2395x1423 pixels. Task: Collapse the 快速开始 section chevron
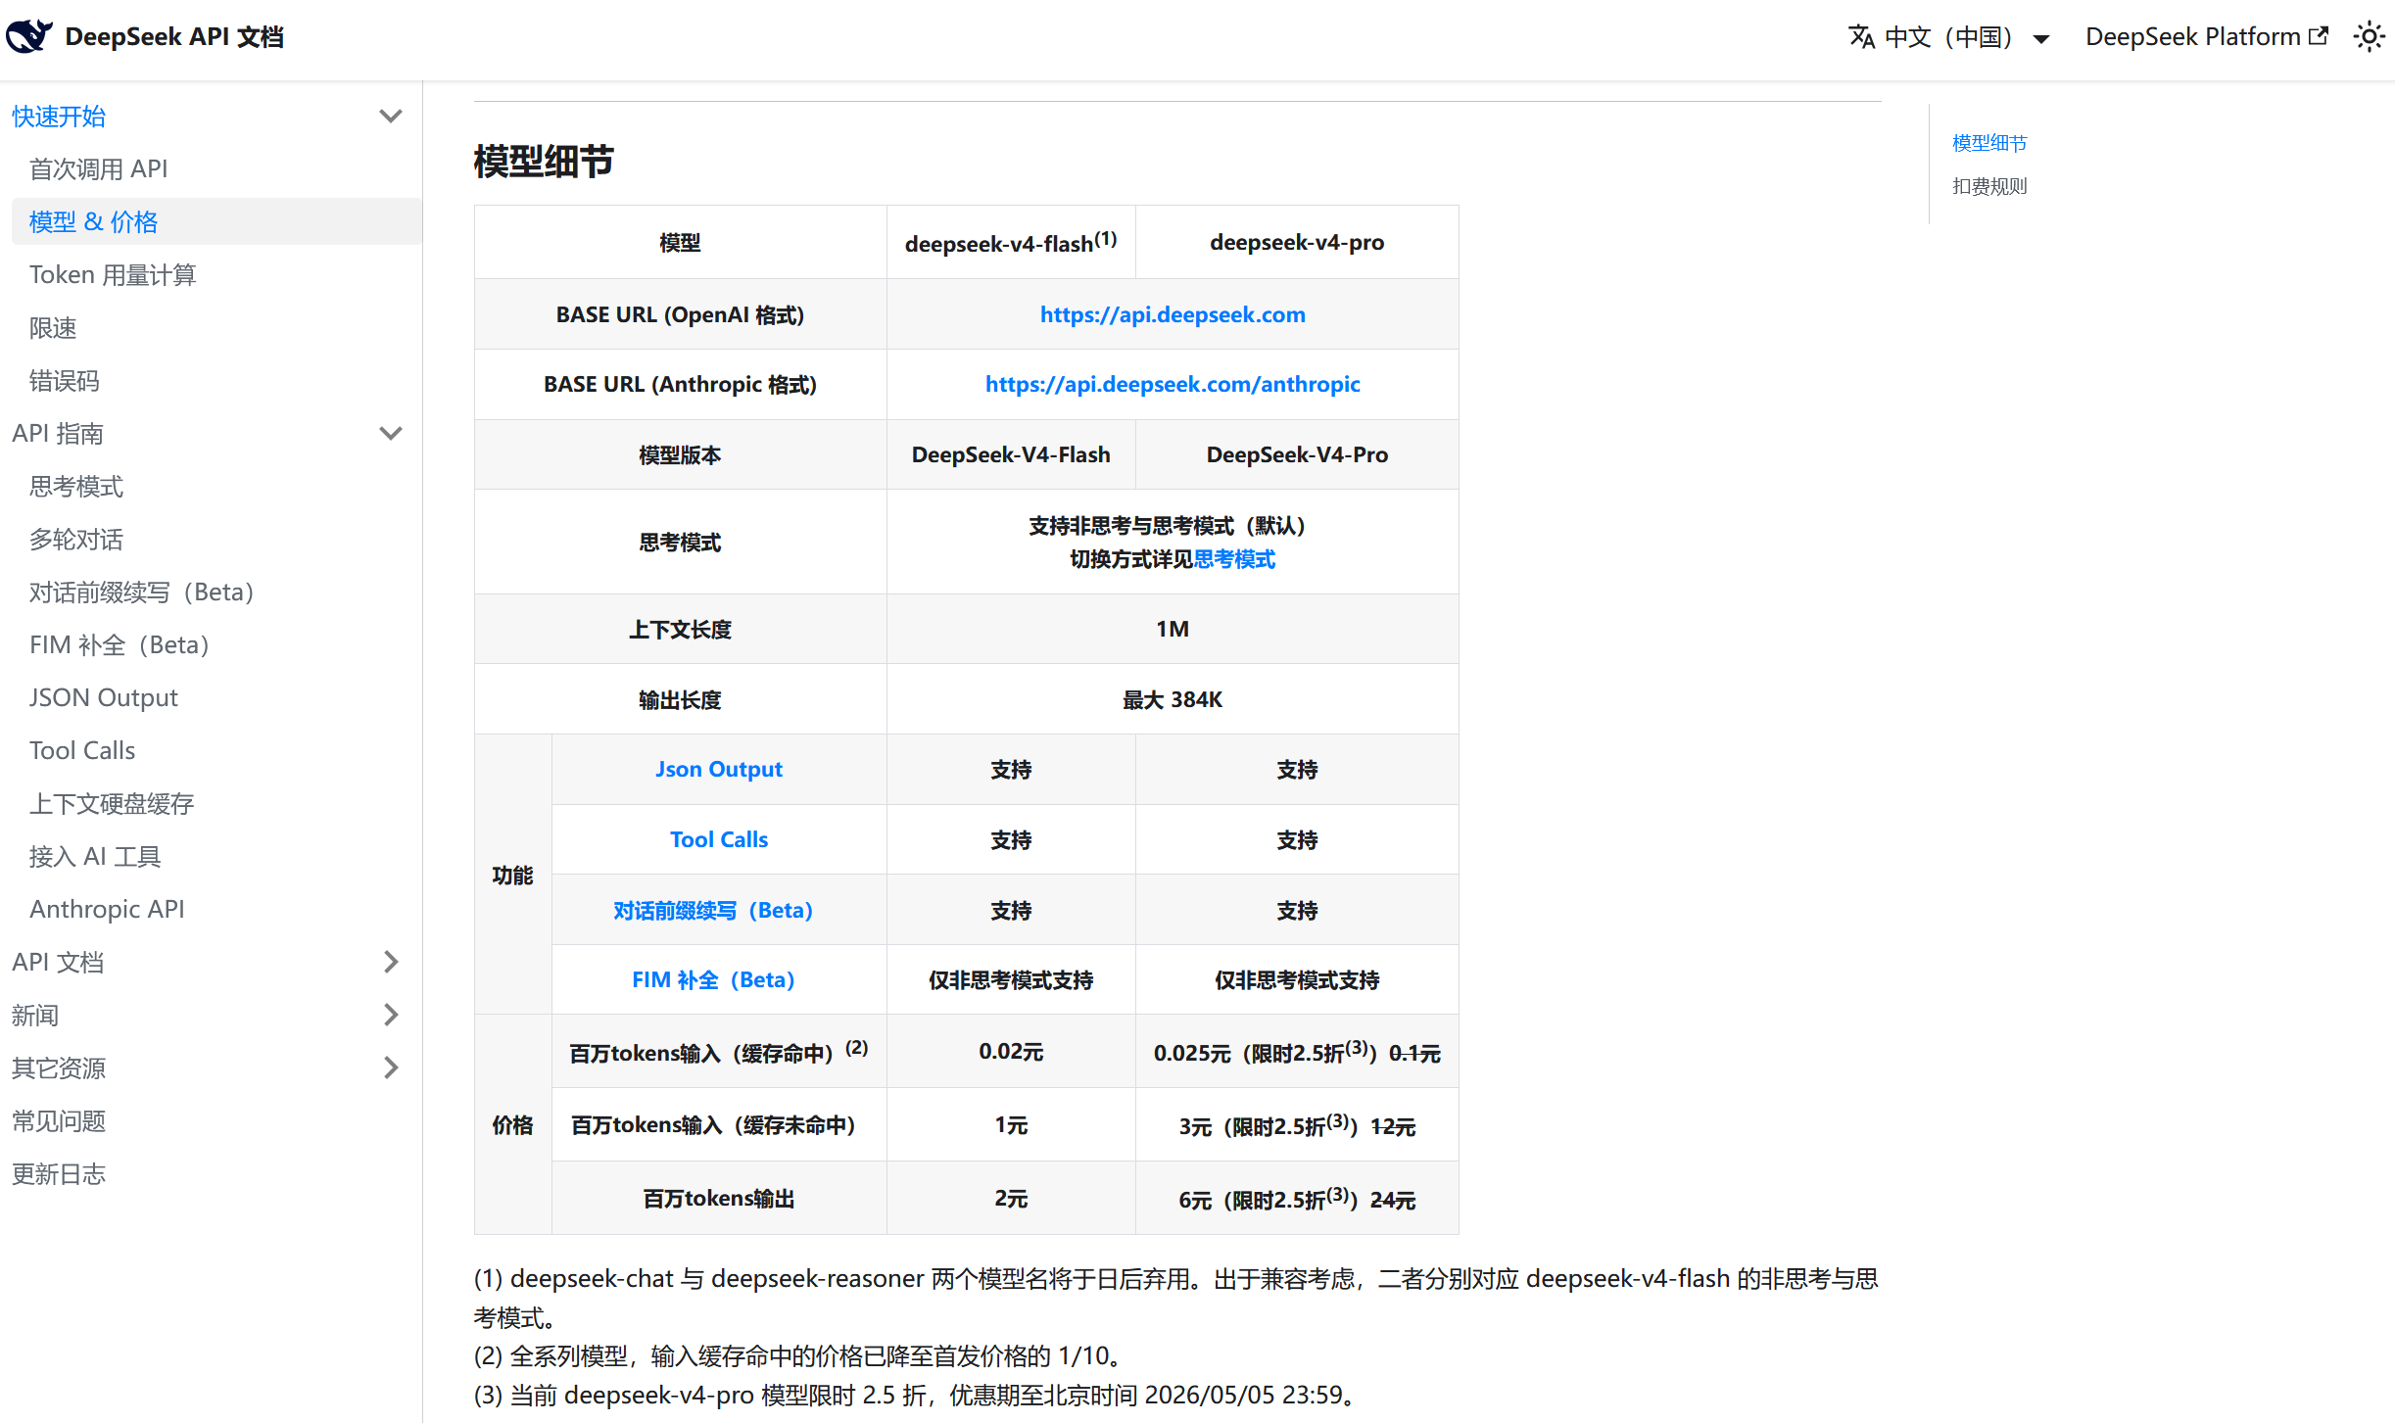click(x=391, y=117)
